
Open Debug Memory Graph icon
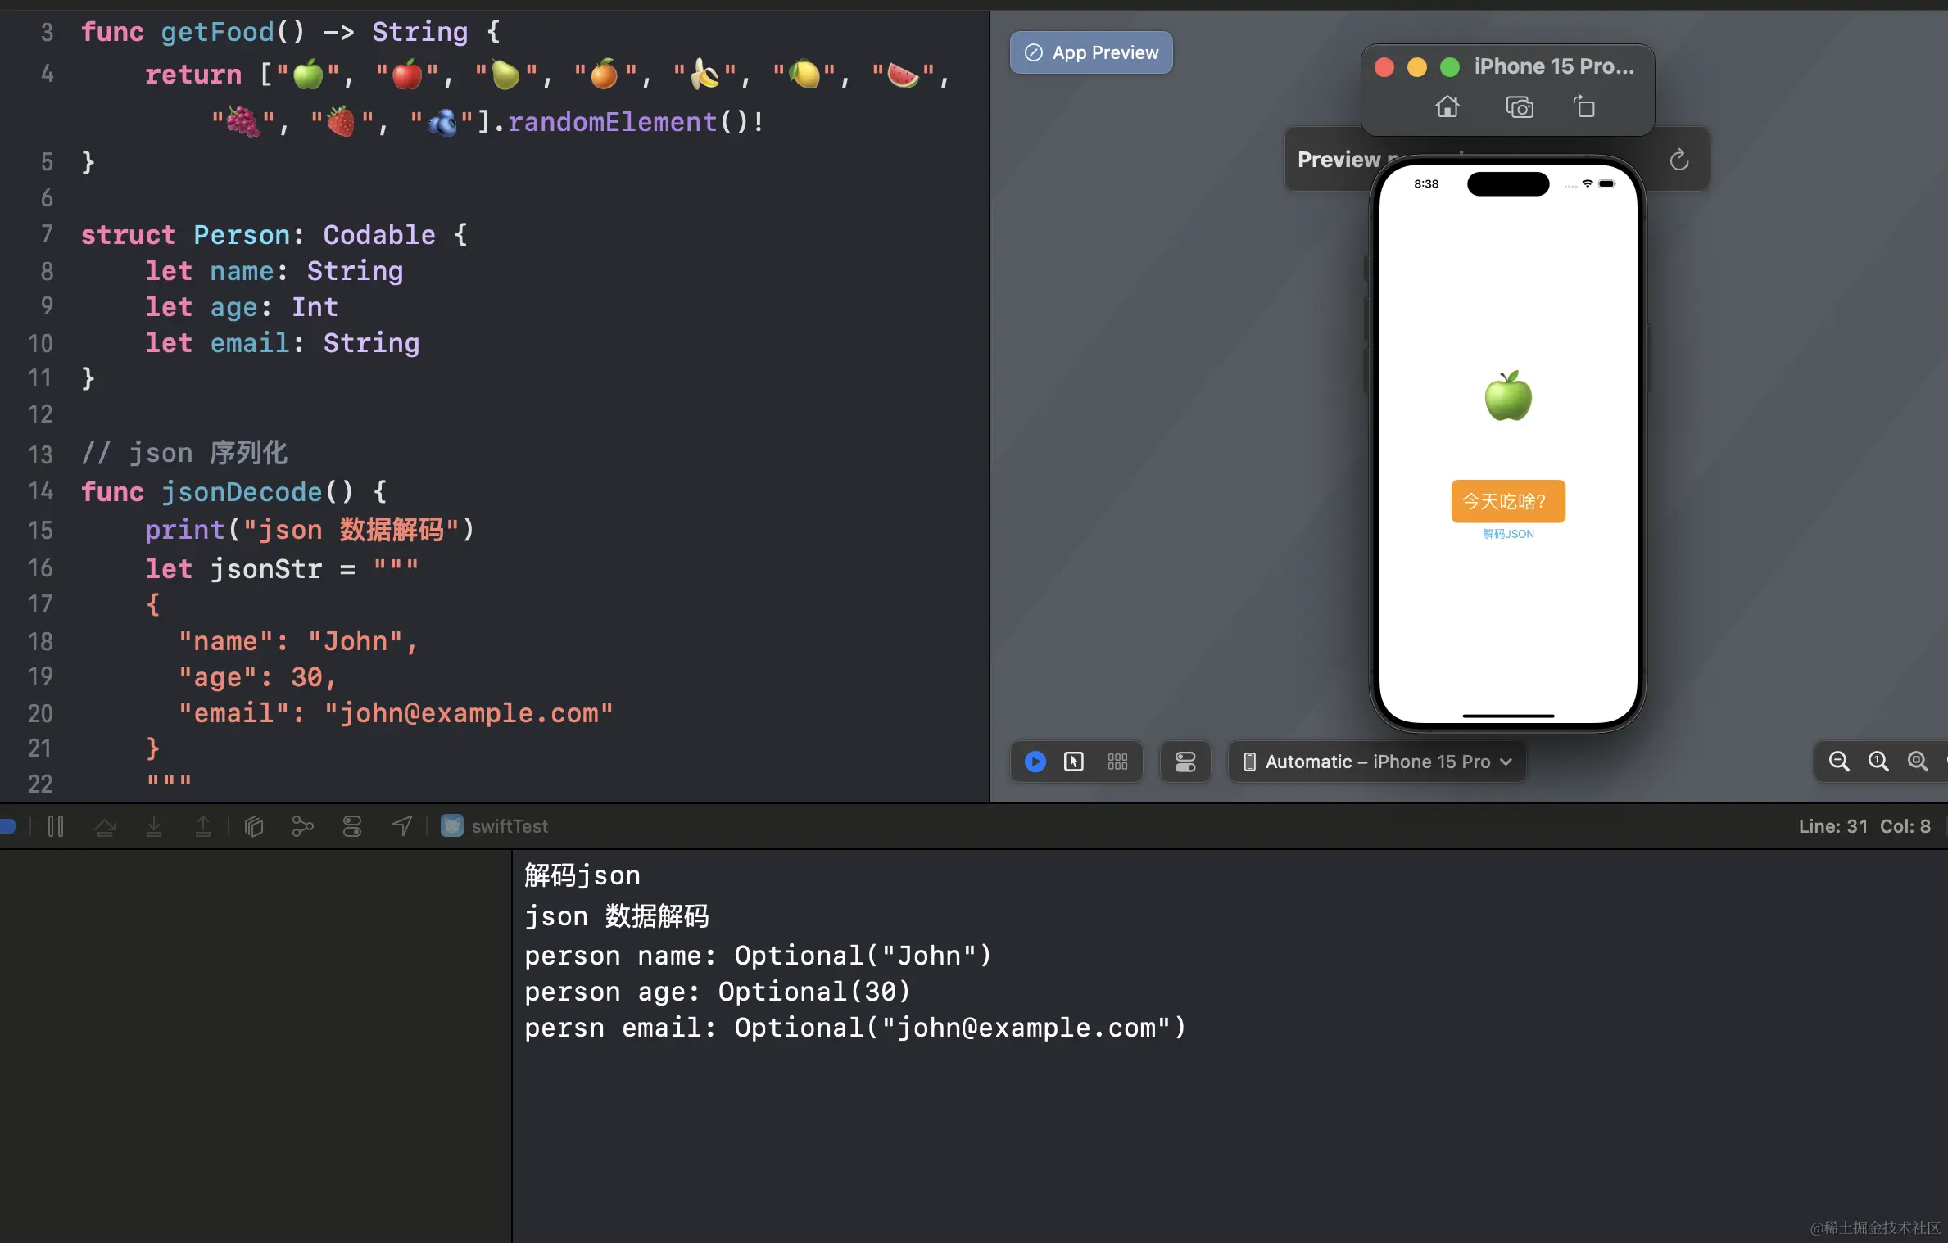(302, 826)
